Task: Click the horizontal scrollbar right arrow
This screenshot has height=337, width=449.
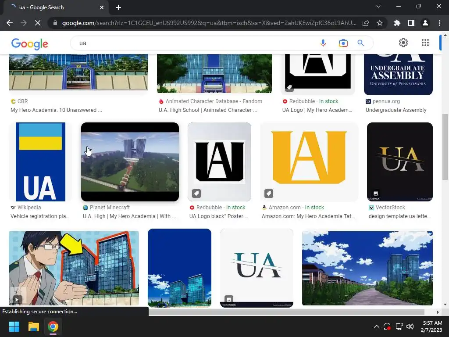Action: click(438, 312)
